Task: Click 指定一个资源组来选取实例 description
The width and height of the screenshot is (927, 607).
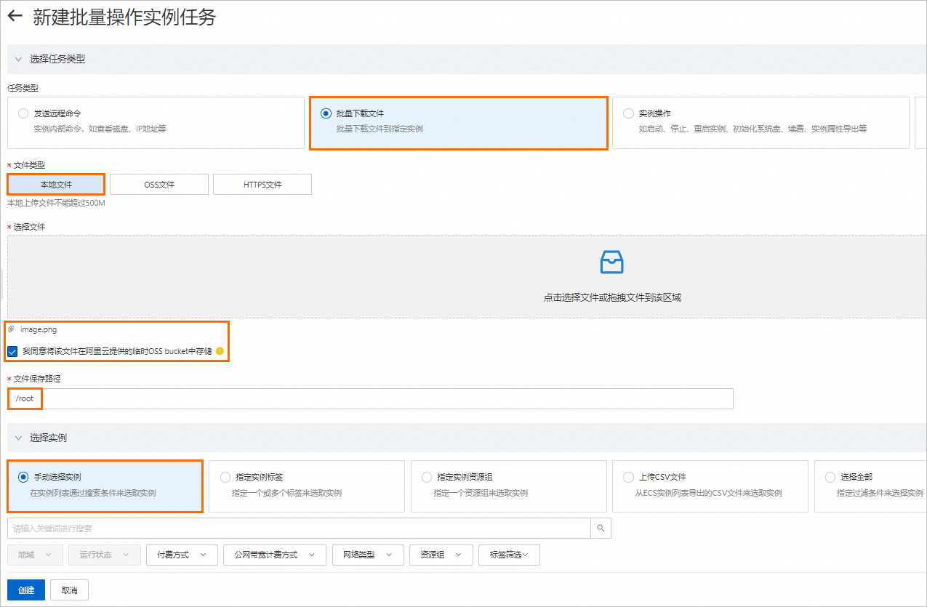Action: pyautogui.click(x=481, y=493)
